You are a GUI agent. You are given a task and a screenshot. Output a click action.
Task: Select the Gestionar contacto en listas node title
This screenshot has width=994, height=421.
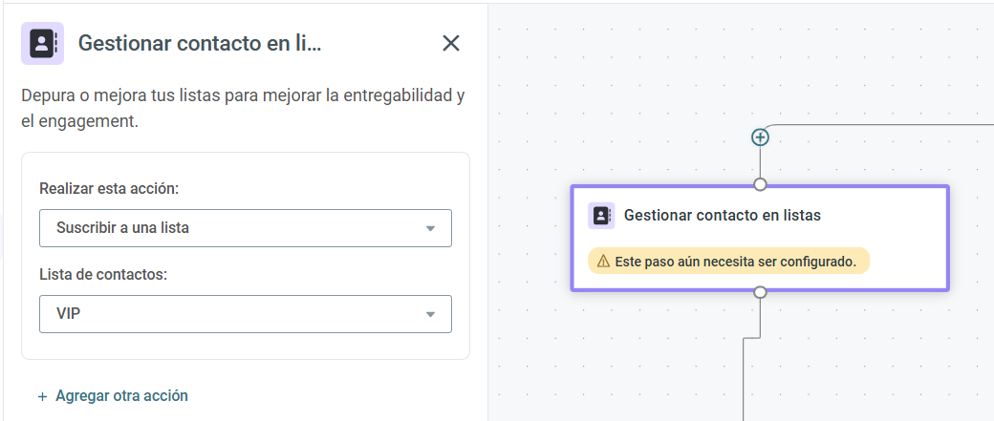coord(722,215)
